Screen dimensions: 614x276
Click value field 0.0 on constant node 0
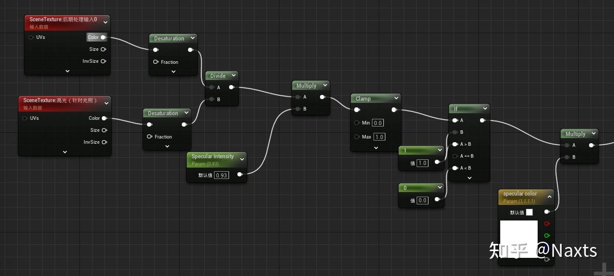click(x=422, y=200)
